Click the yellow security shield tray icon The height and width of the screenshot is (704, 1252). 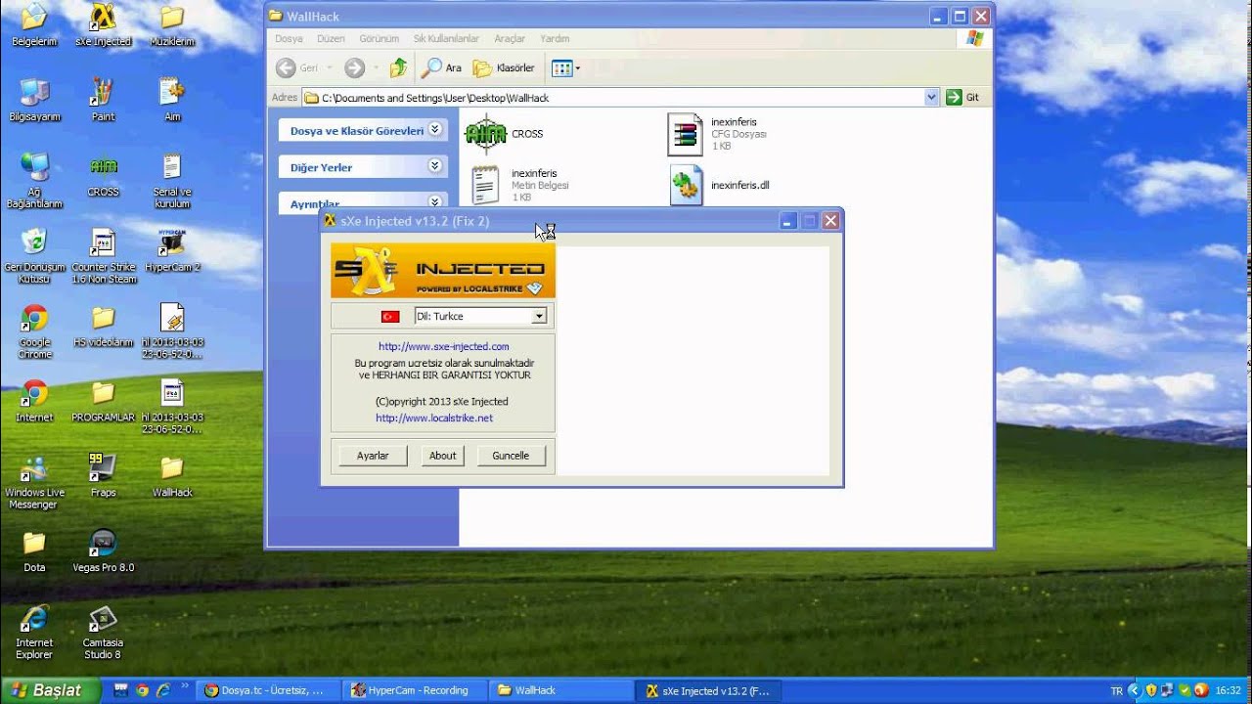[1151, 690]
